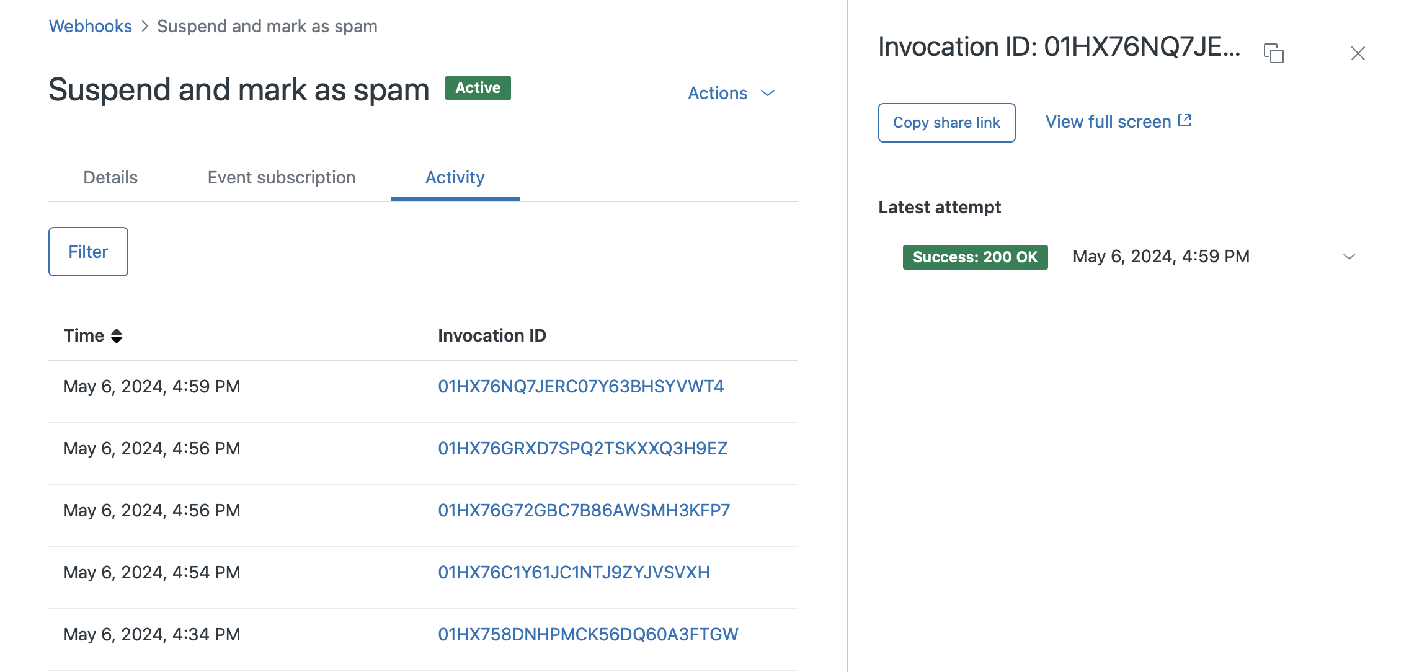Open invocation 01HX76C1Y61JC1NTJ9ZYJVSVXH
This screenshot has height=672, width=1409.
[574, 572]
